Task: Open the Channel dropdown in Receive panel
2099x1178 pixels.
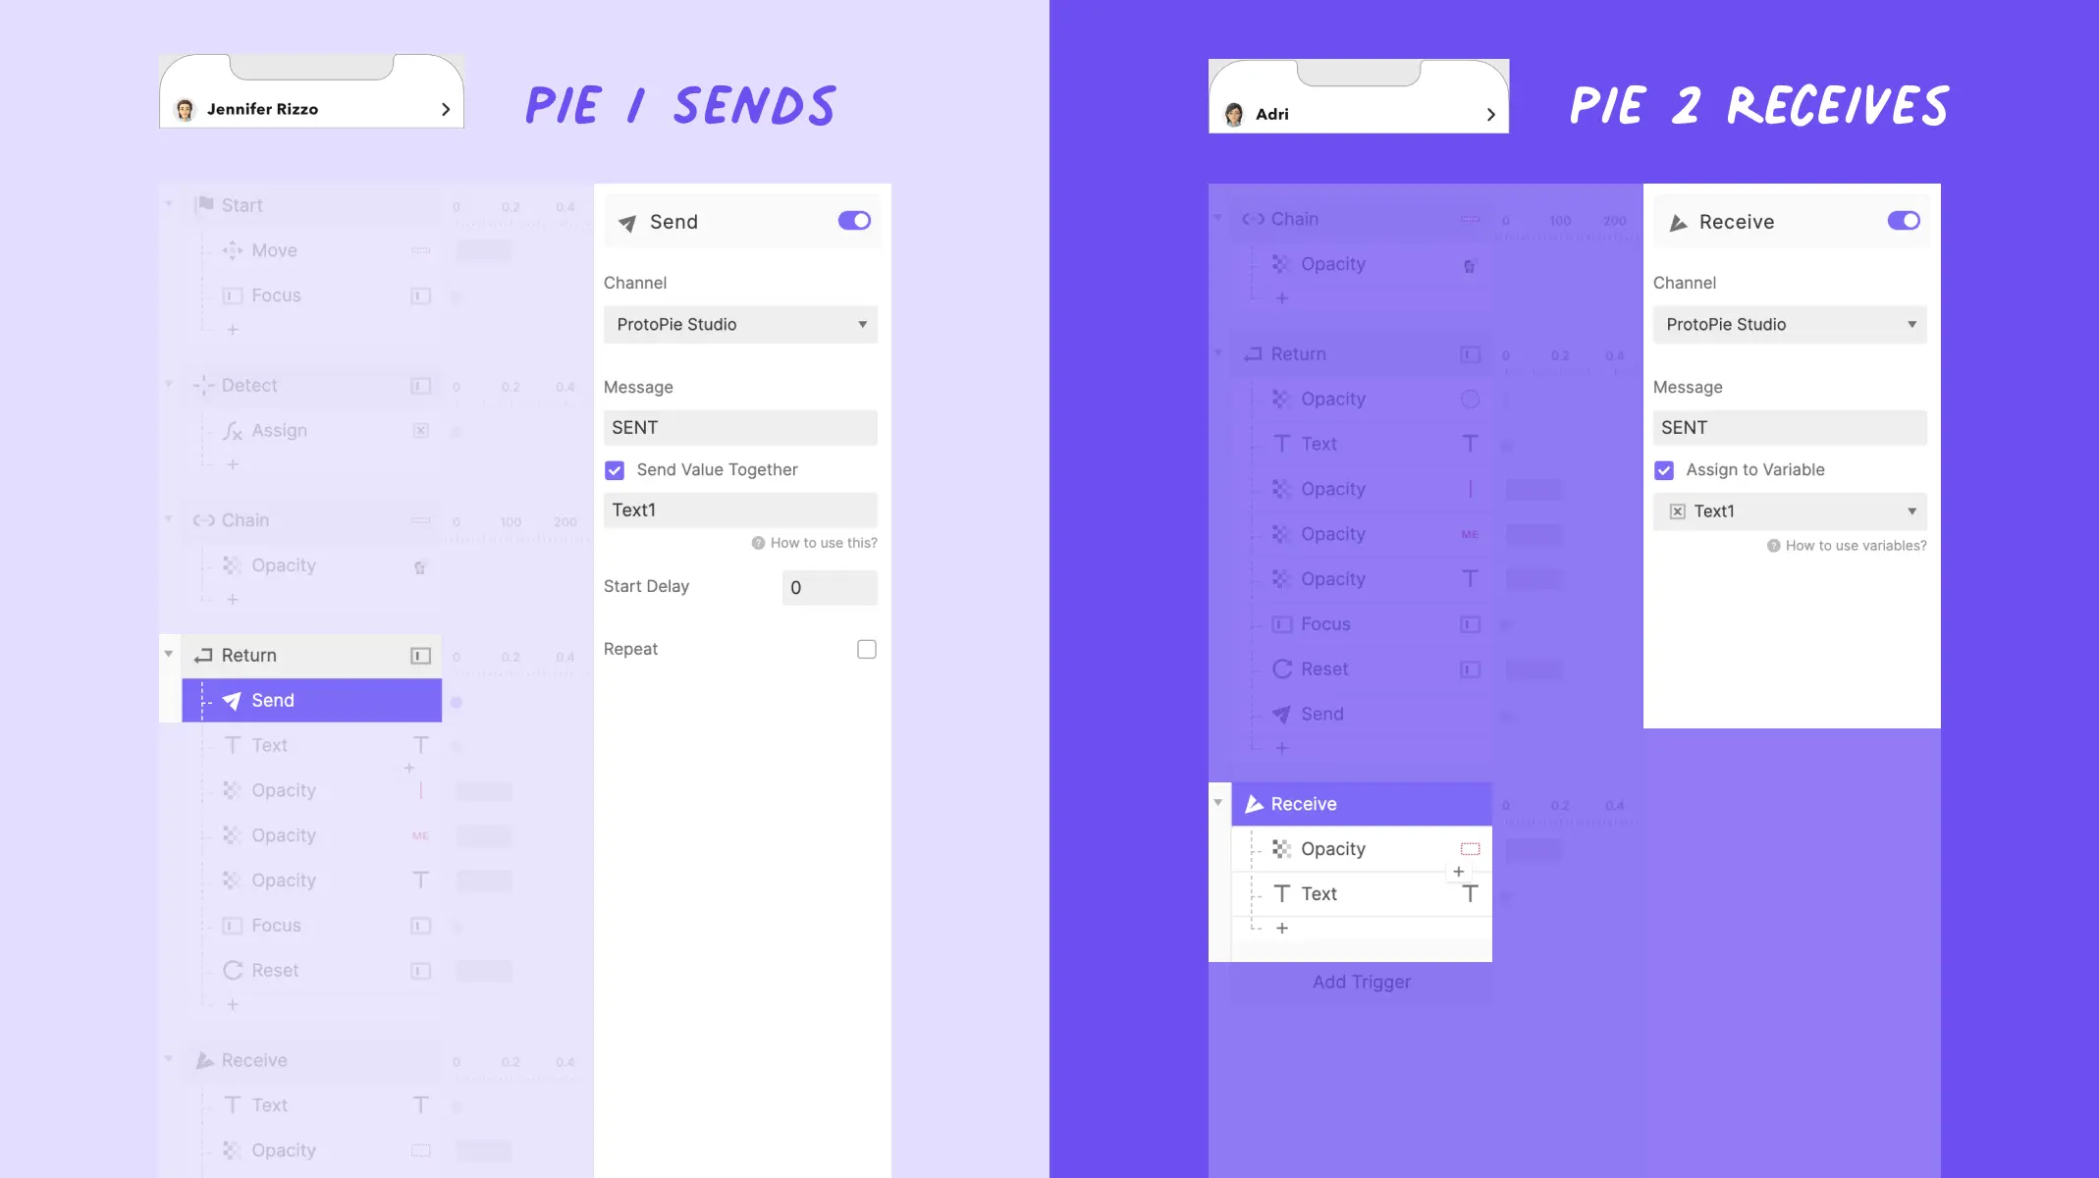Action: tap(1789, 323)
